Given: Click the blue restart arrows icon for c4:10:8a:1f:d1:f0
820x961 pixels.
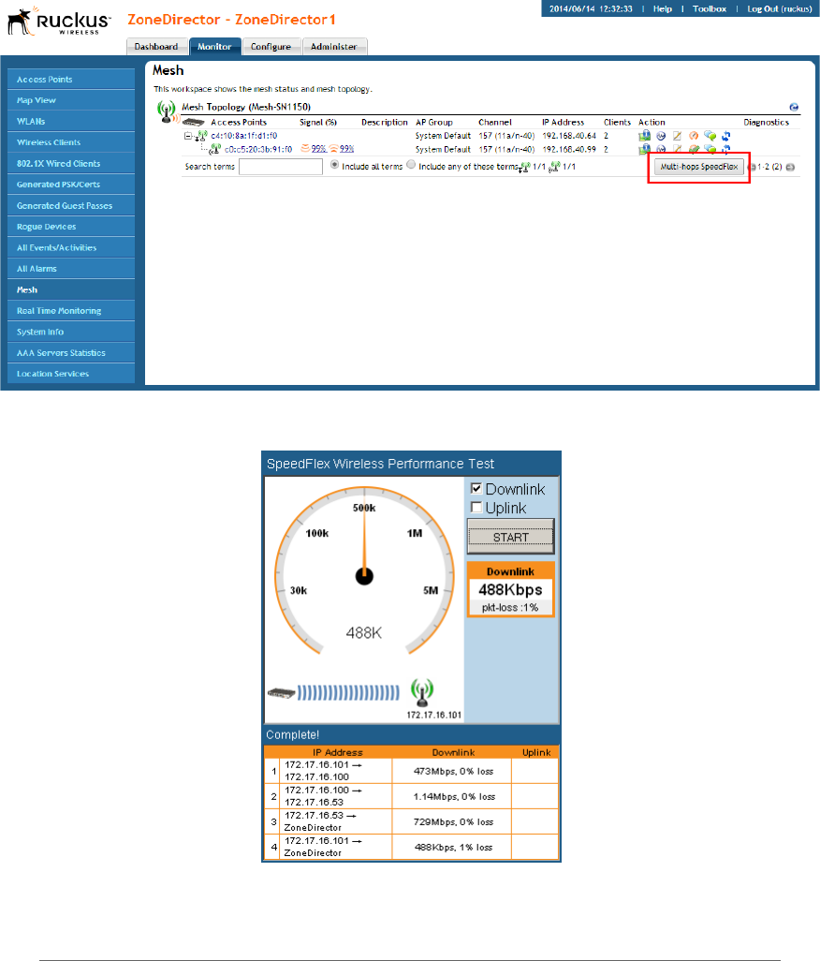Looking at the screenshot, I should pos(726,136).
